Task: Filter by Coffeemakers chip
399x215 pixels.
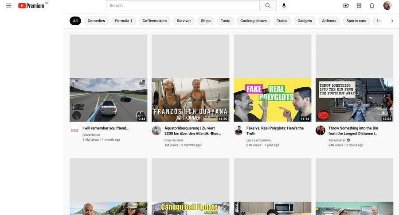Action: click(155, 21)
